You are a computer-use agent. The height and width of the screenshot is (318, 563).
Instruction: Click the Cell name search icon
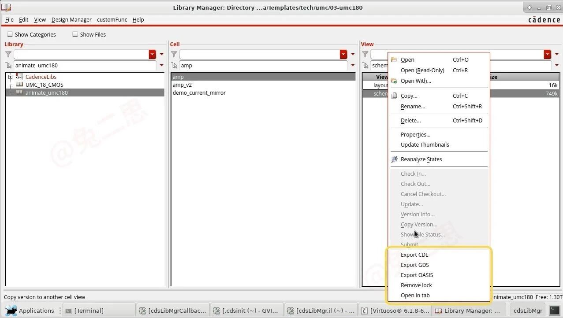pos(174,66)
